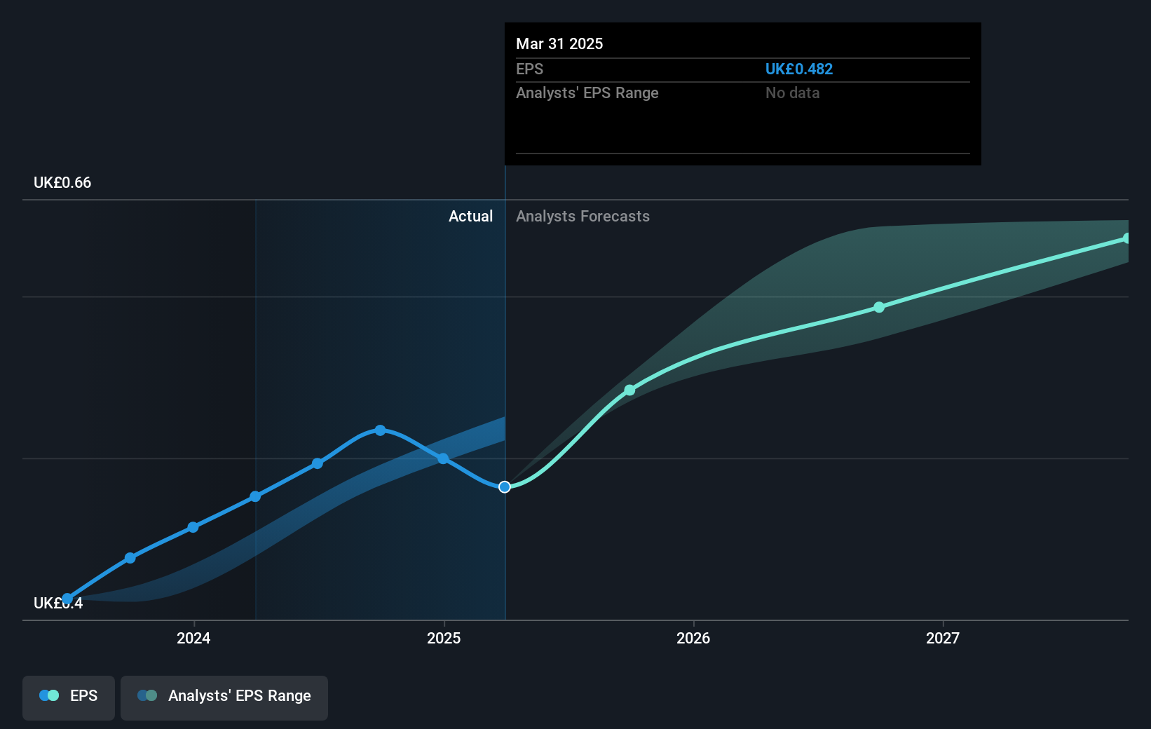Click the 2027 x-axis label
The height and width of the screenshot is (729, 1151).
pyautogui.click(x=943, y=638)
